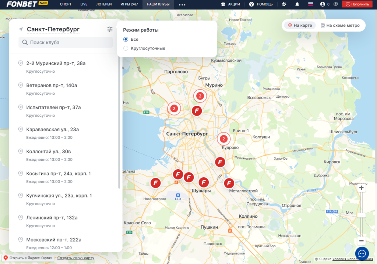377x264 pixels.
Task: Click the map zoom slider handle
Action: tap(362, 215)
